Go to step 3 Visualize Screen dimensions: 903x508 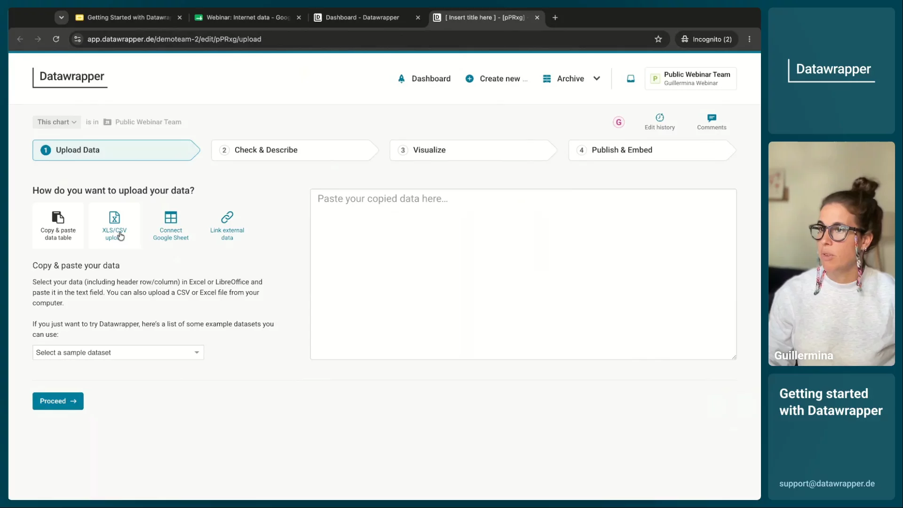tap(474, 150)
